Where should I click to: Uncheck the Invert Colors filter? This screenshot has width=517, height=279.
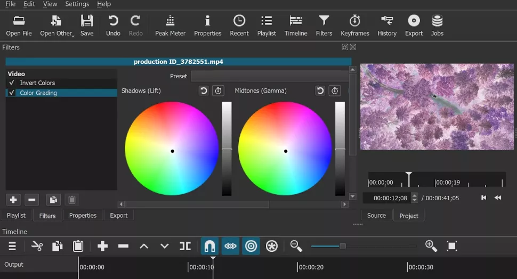coord(12,83)
